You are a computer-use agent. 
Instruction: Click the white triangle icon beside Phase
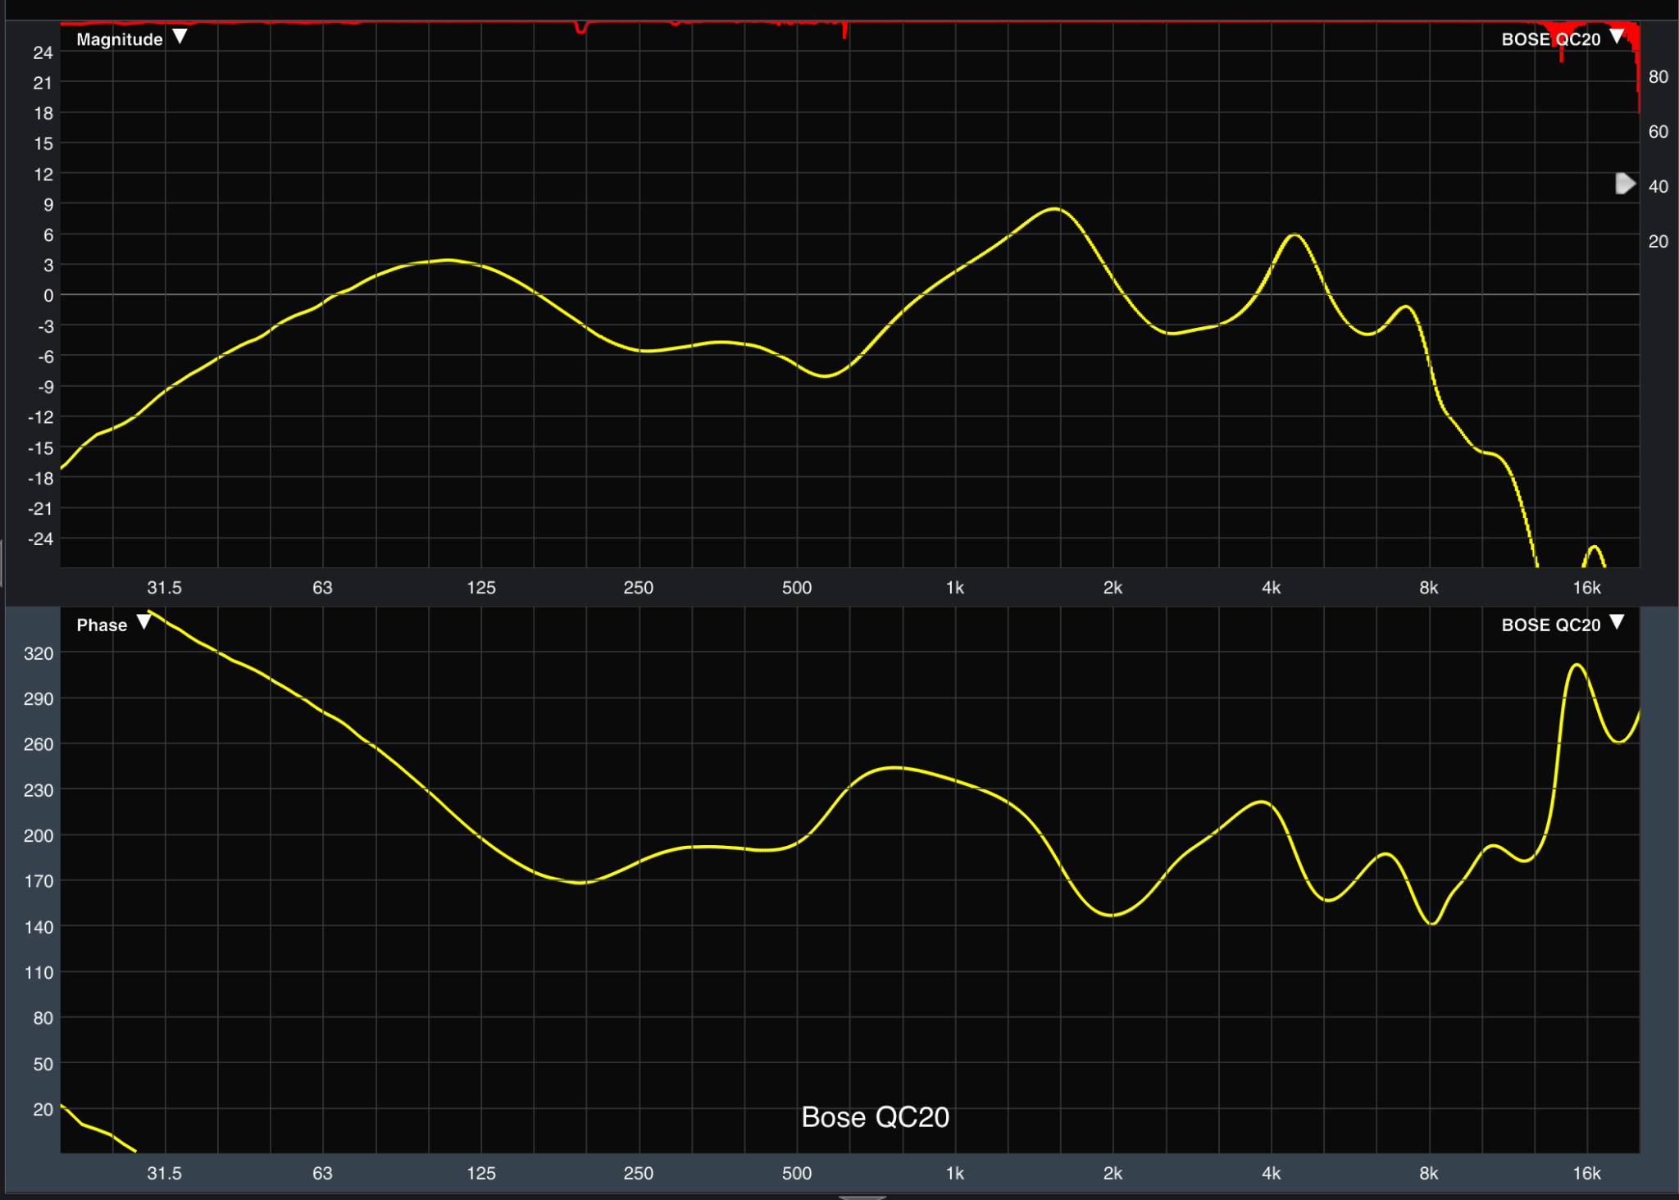coord(145,623)
